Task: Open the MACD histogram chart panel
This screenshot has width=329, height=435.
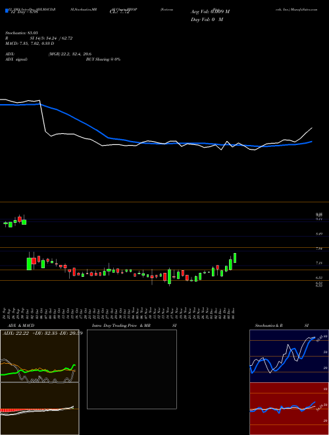Action: 39,409
